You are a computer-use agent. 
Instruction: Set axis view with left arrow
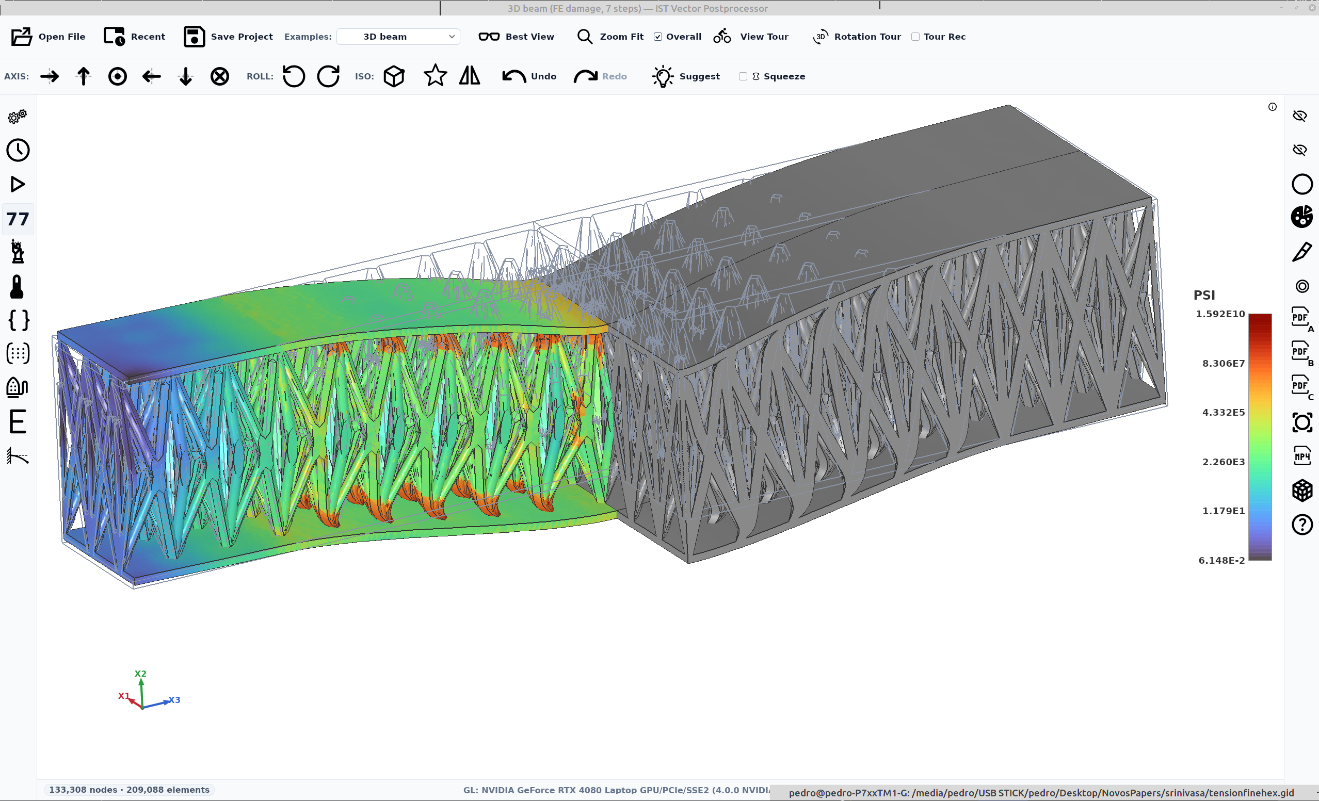tap(152, 76)
